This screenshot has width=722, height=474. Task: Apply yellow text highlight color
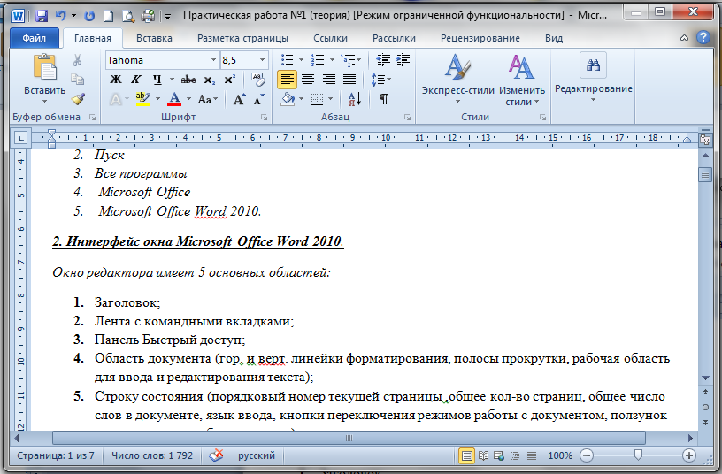click(x=143, y=99)
